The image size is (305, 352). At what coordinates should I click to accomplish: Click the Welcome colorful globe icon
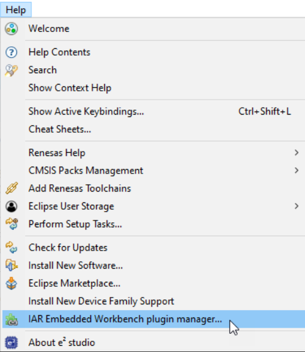pyautogui.click(x=11, y=29)
